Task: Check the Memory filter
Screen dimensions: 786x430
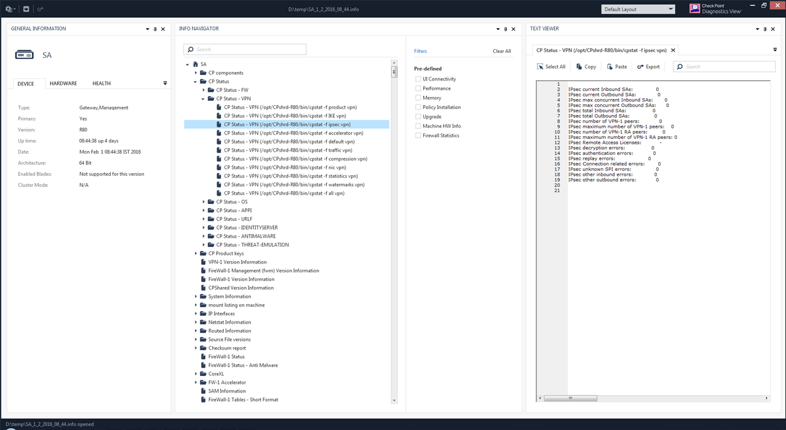Action: (418, 98)
